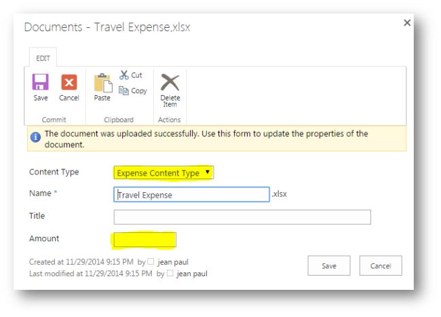Click the Paste clipboard icon

click(x=102, y=83)
